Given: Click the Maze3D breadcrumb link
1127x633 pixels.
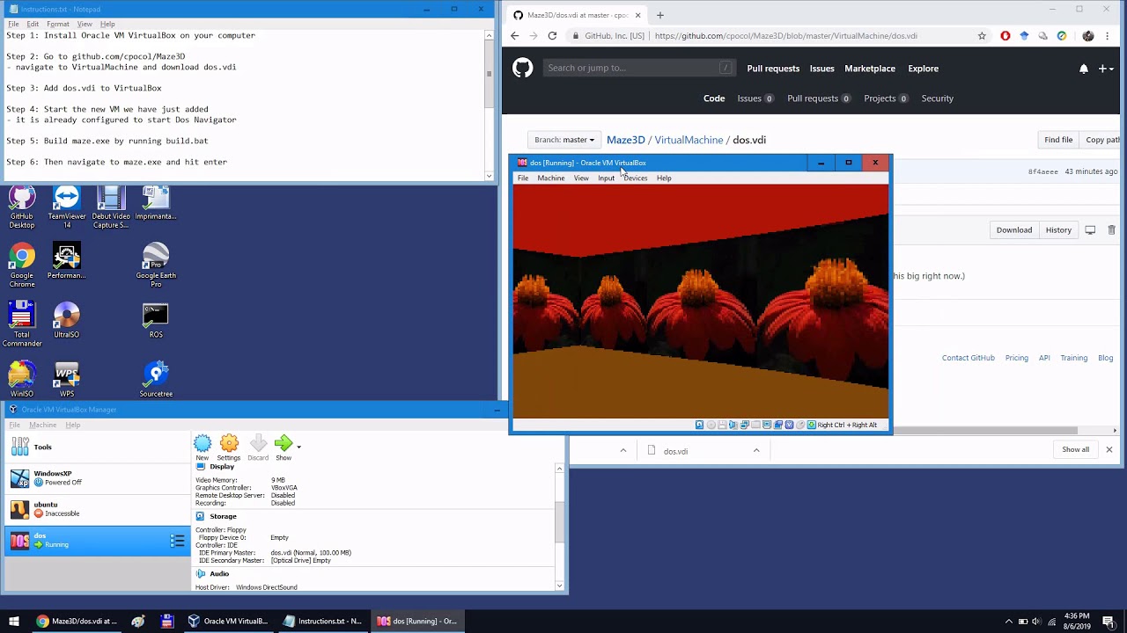Looking at the screenshot, I should (625, 140).
